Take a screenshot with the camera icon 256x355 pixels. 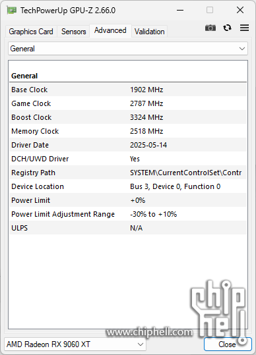click(210, 28)
